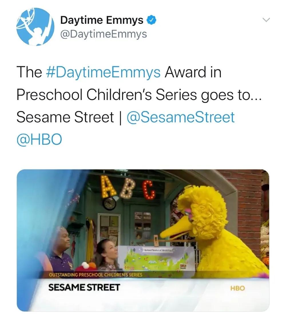The width and height of the screenshot is (286, 318).
Task: Click the wall clock in the video
Action: [110, 203]
